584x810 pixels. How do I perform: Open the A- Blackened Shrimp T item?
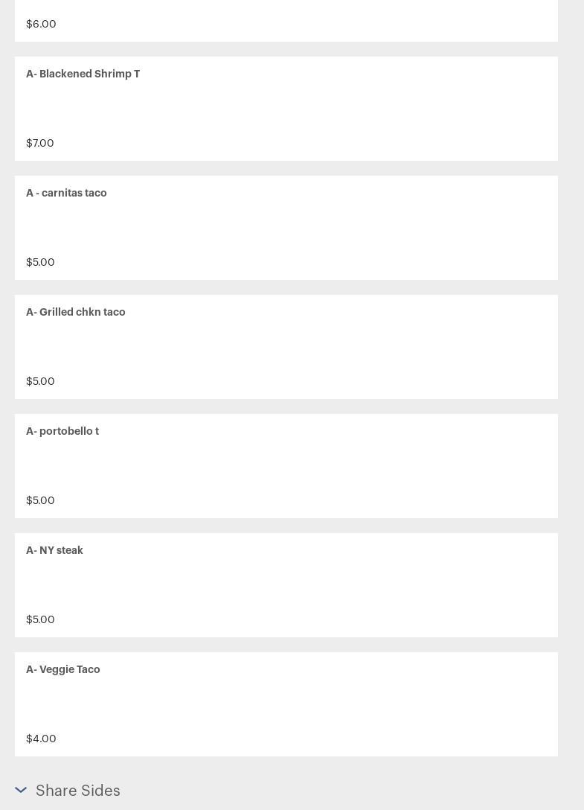pos(83,74)
